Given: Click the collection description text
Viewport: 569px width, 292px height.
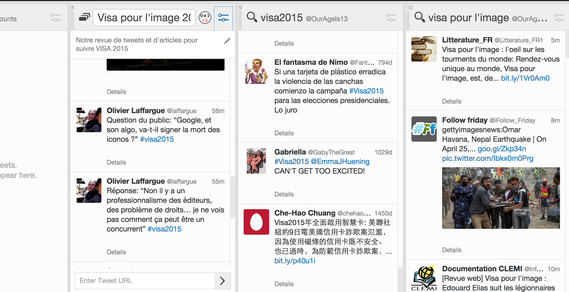Looking at the screenshot, I should click(137, 44).
